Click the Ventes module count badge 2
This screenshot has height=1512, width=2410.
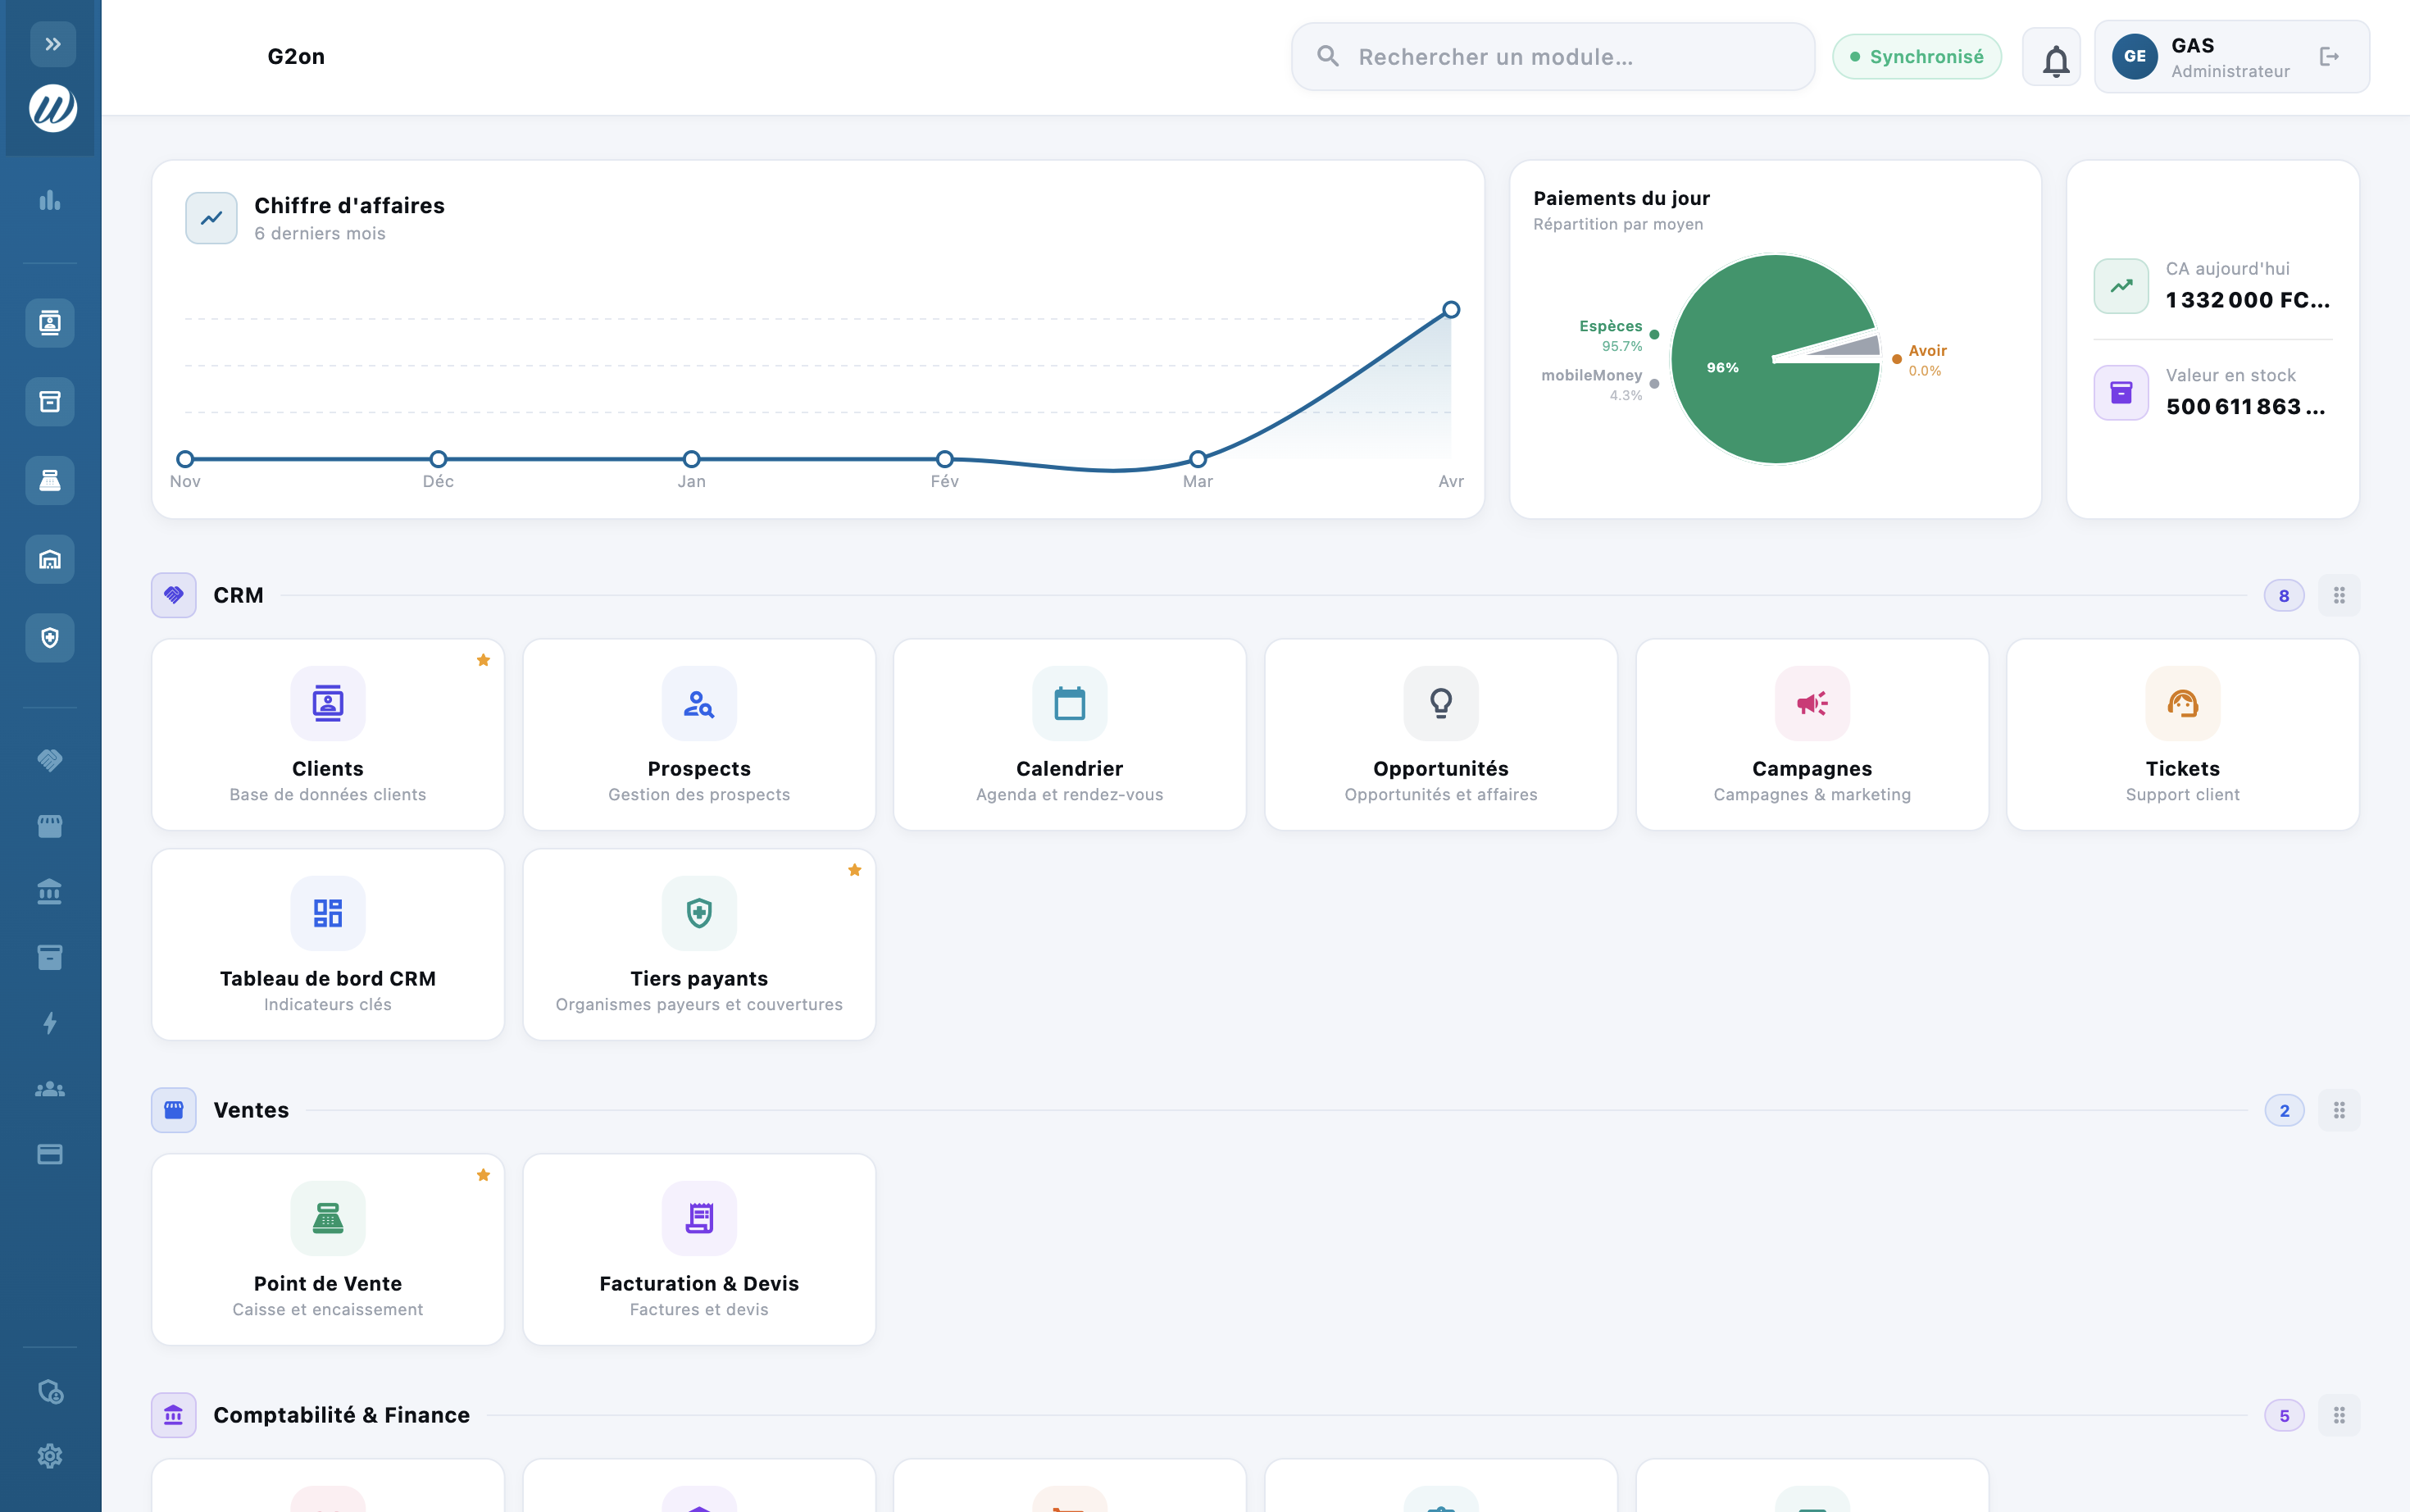tap(2284, 1111)
